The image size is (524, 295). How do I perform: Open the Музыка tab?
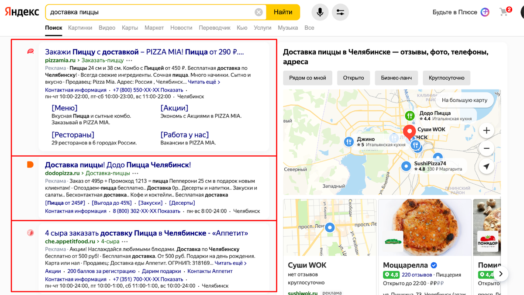pos(288,27)
